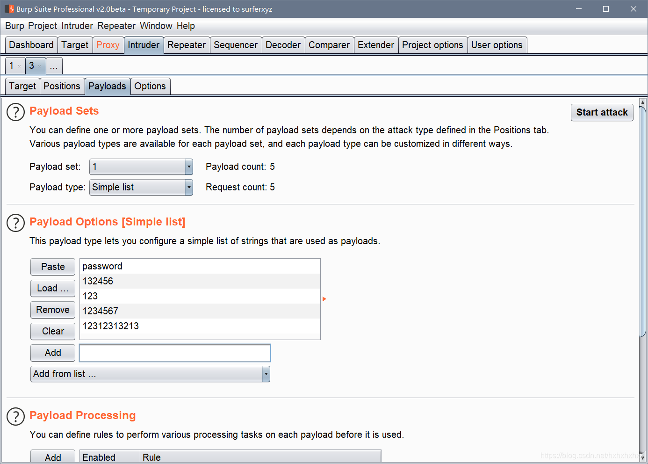Open Payload Processing help icon
Viewport: 648px width, 464px height.
(15, 416)
